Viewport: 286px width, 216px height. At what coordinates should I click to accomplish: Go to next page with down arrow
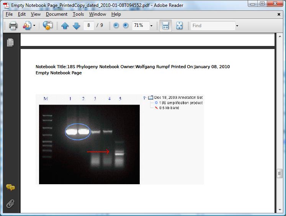77,26
